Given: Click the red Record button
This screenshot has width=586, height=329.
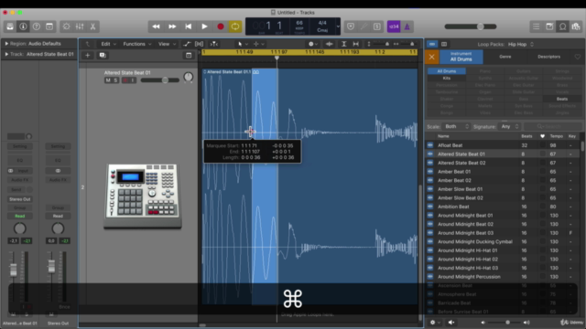Looking at the screenshot, I should point(220,27).
